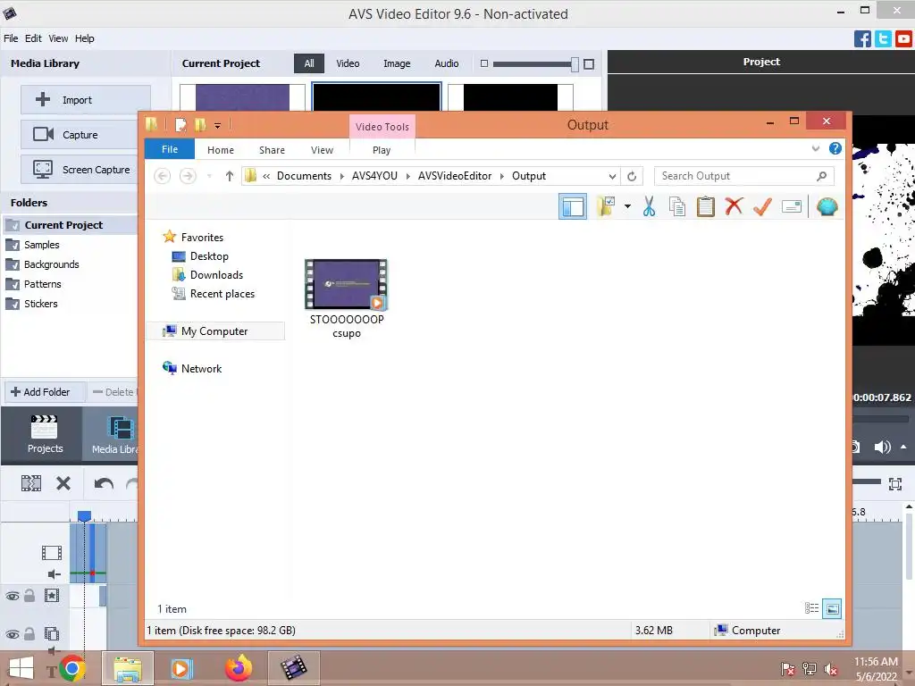The height and width of the screenshot is (686, 915).
Task: Click the Explorer Help question mark icon
Action: coord(835,149)
